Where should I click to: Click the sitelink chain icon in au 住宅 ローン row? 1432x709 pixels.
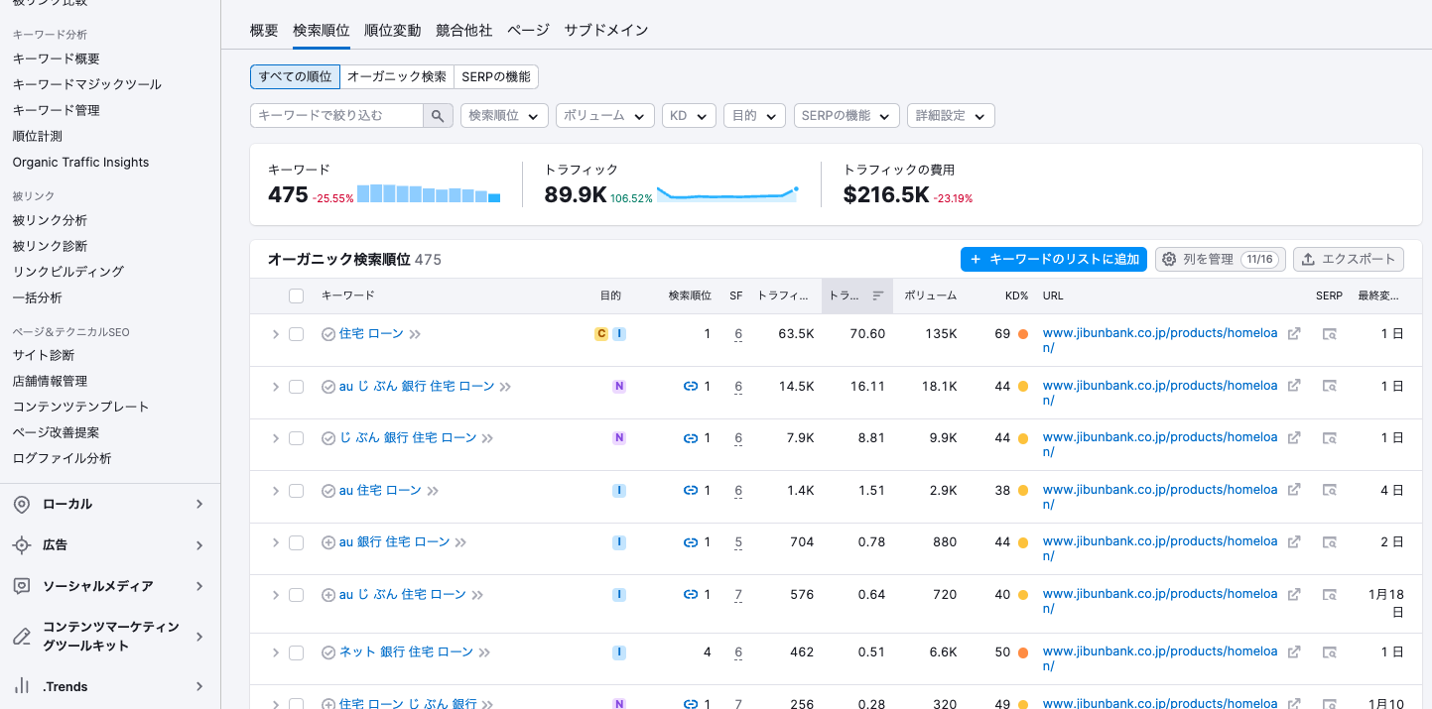click(x=691, y=490)
